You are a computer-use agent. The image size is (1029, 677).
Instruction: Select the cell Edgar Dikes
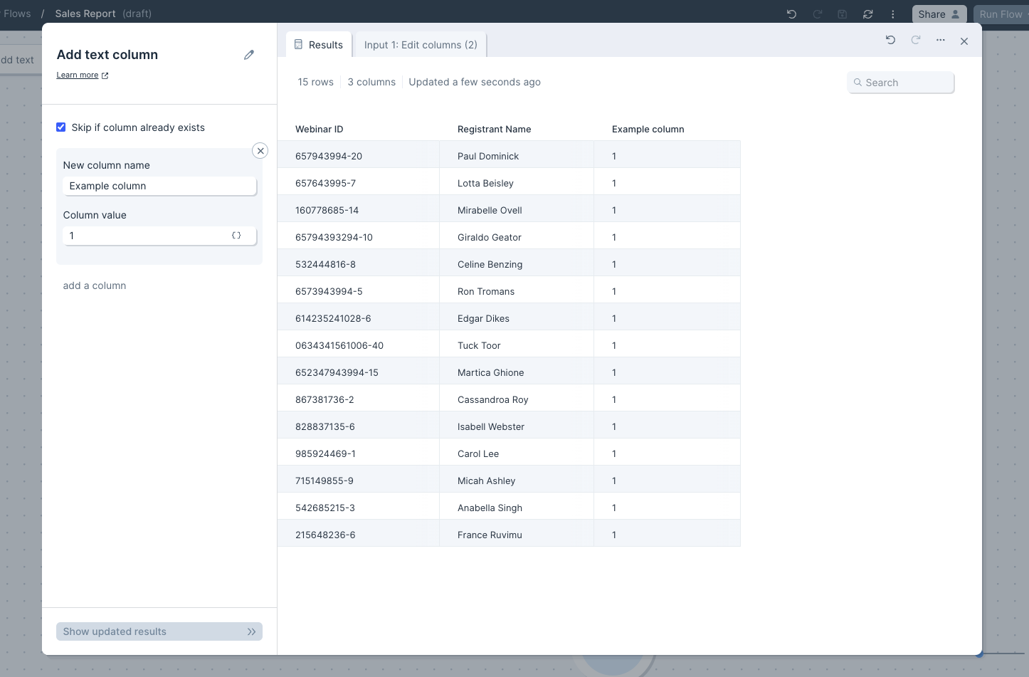click(517, 318)
